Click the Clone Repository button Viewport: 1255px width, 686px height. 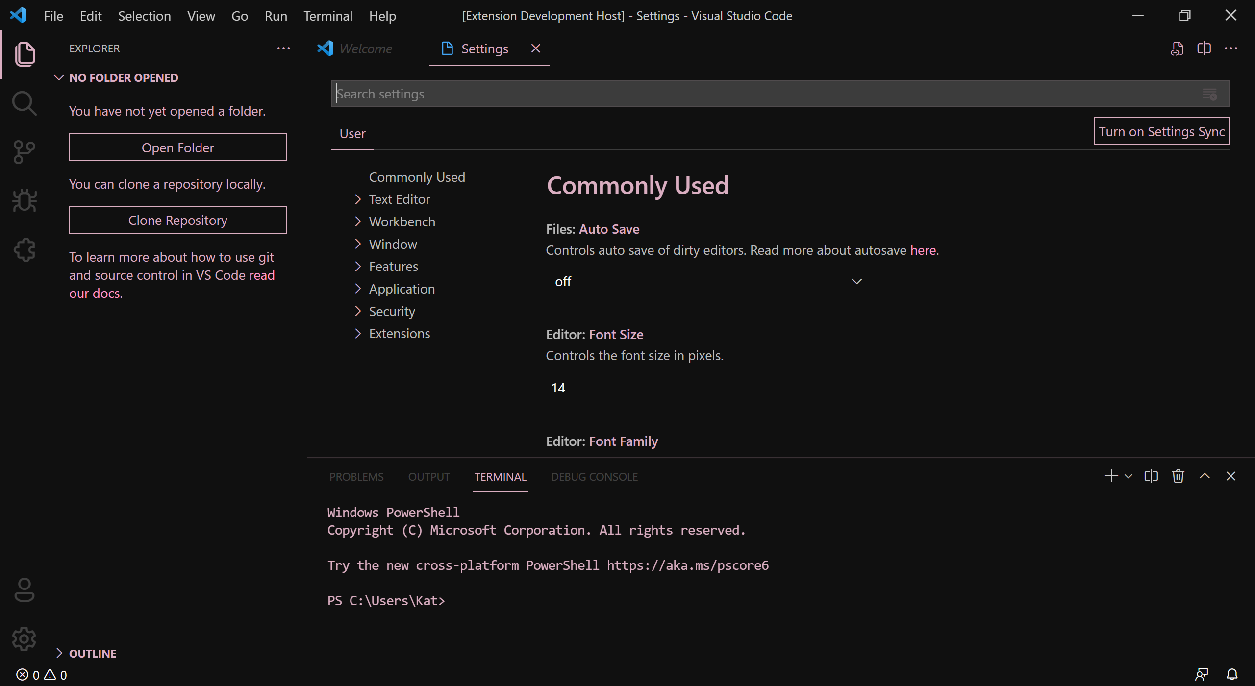click(x=177, y=220)
